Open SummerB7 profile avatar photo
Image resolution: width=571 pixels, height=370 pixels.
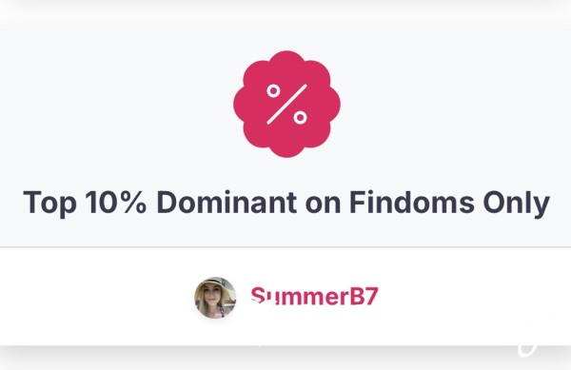(x=215, y=298)
